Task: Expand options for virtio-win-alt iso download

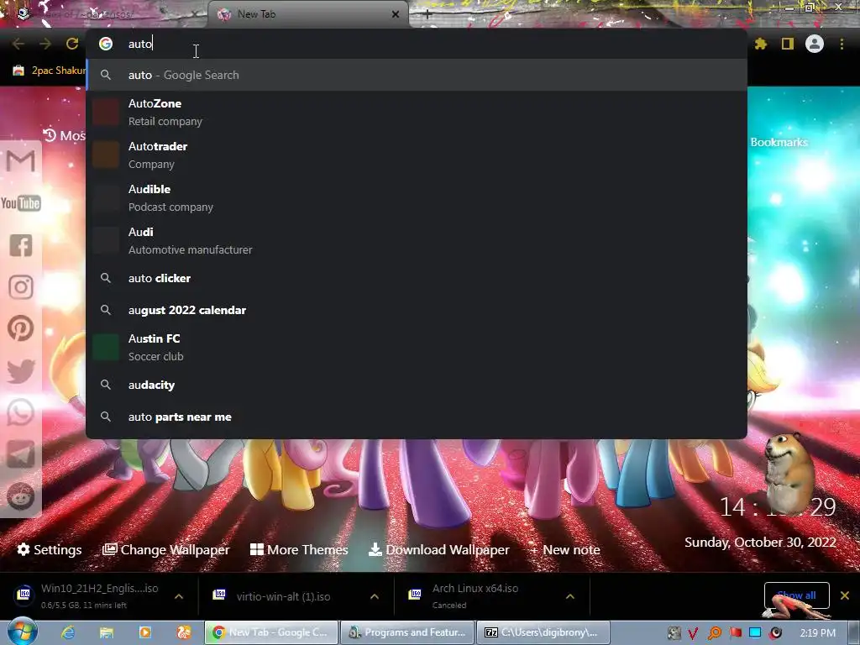Action: tap(375, 596)
